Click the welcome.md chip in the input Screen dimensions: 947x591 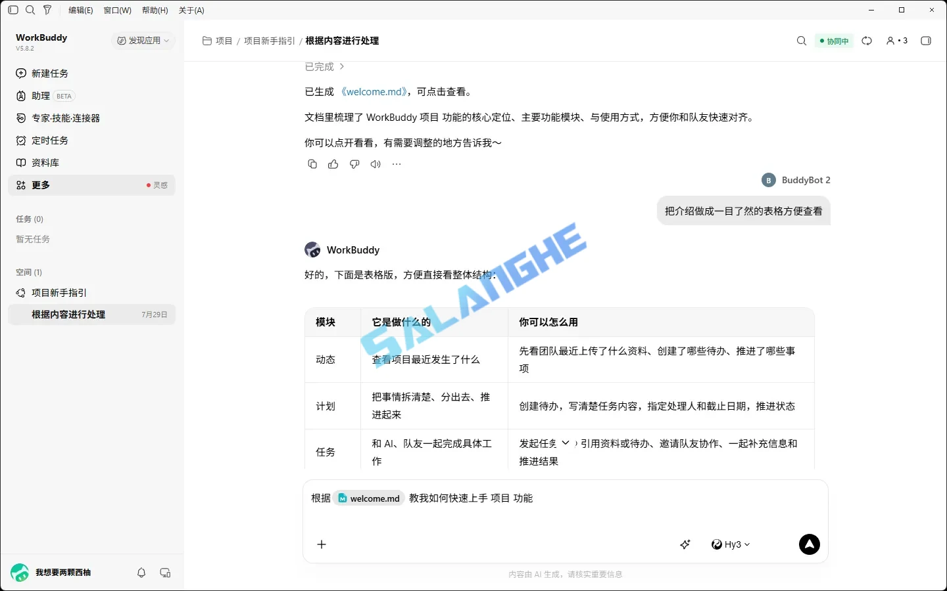[369, 498]
